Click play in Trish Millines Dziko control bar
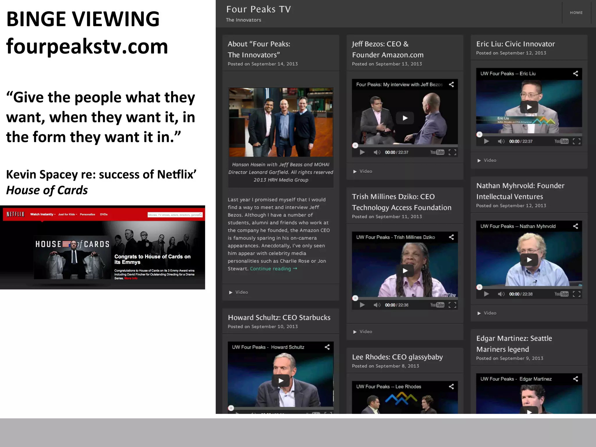The width and height of the screenshot is (596, 447). pos(362,305)
